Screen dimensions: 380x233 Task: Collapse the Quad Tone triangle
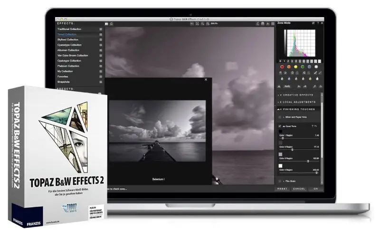284,126
